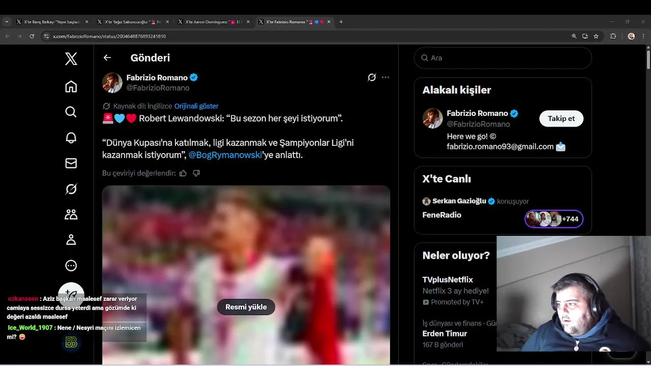Viewport: 651px width, 366px height.
Task: Open Fabrizio Romano in Alakalı kişiler
Action: point(478,113)
